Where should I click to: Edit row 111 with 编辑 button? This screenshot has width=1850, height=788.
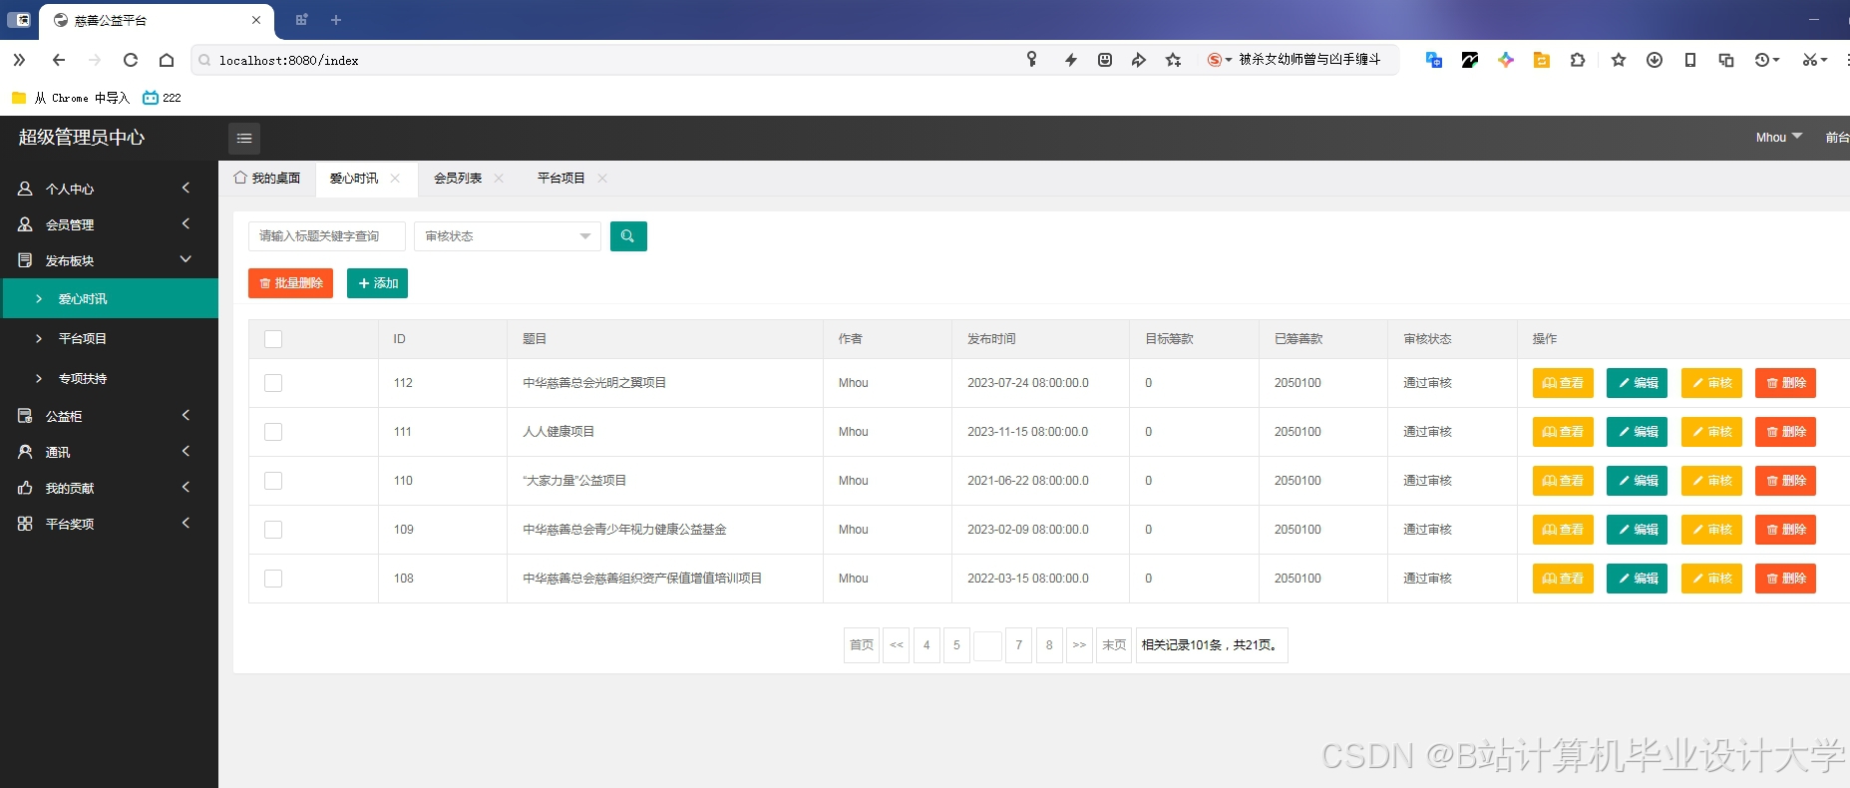pos(1638,432)
